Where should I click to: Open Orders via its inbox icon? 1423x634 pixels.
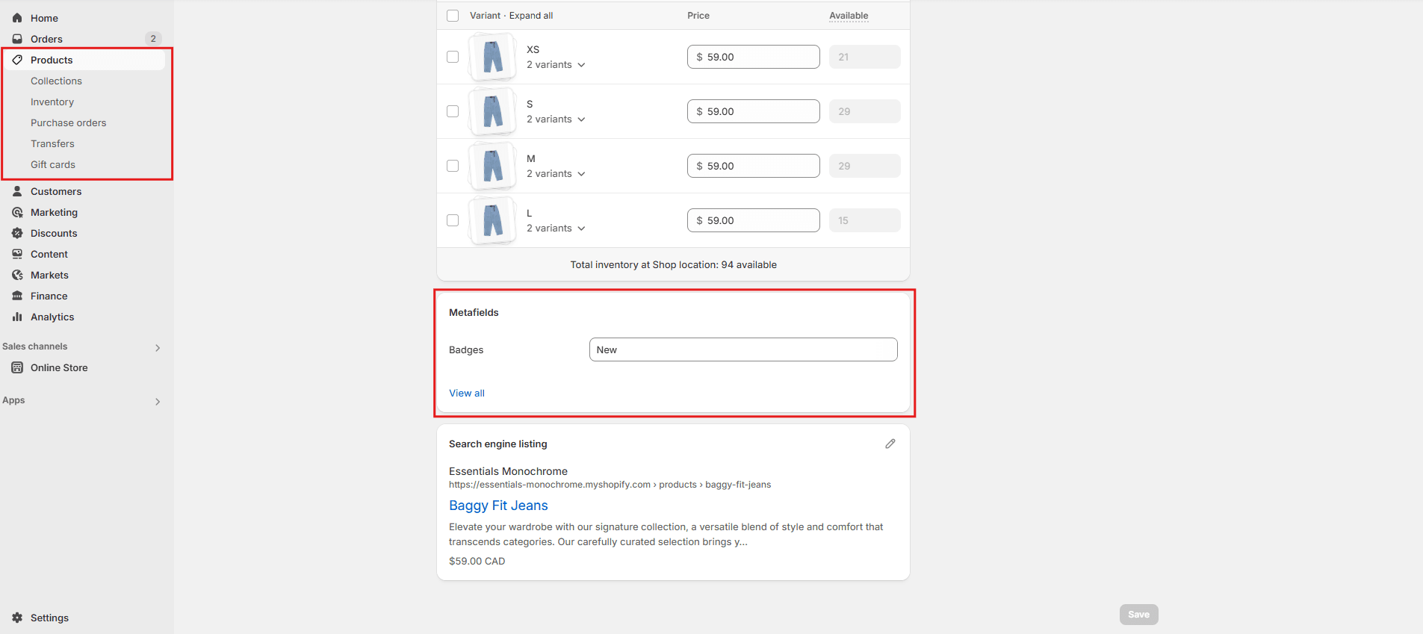click(x=17, y=39)
